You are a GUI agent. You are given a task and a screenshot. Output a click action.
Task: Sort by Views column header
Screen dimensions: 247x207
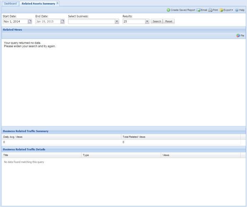[x=201, y=155]
